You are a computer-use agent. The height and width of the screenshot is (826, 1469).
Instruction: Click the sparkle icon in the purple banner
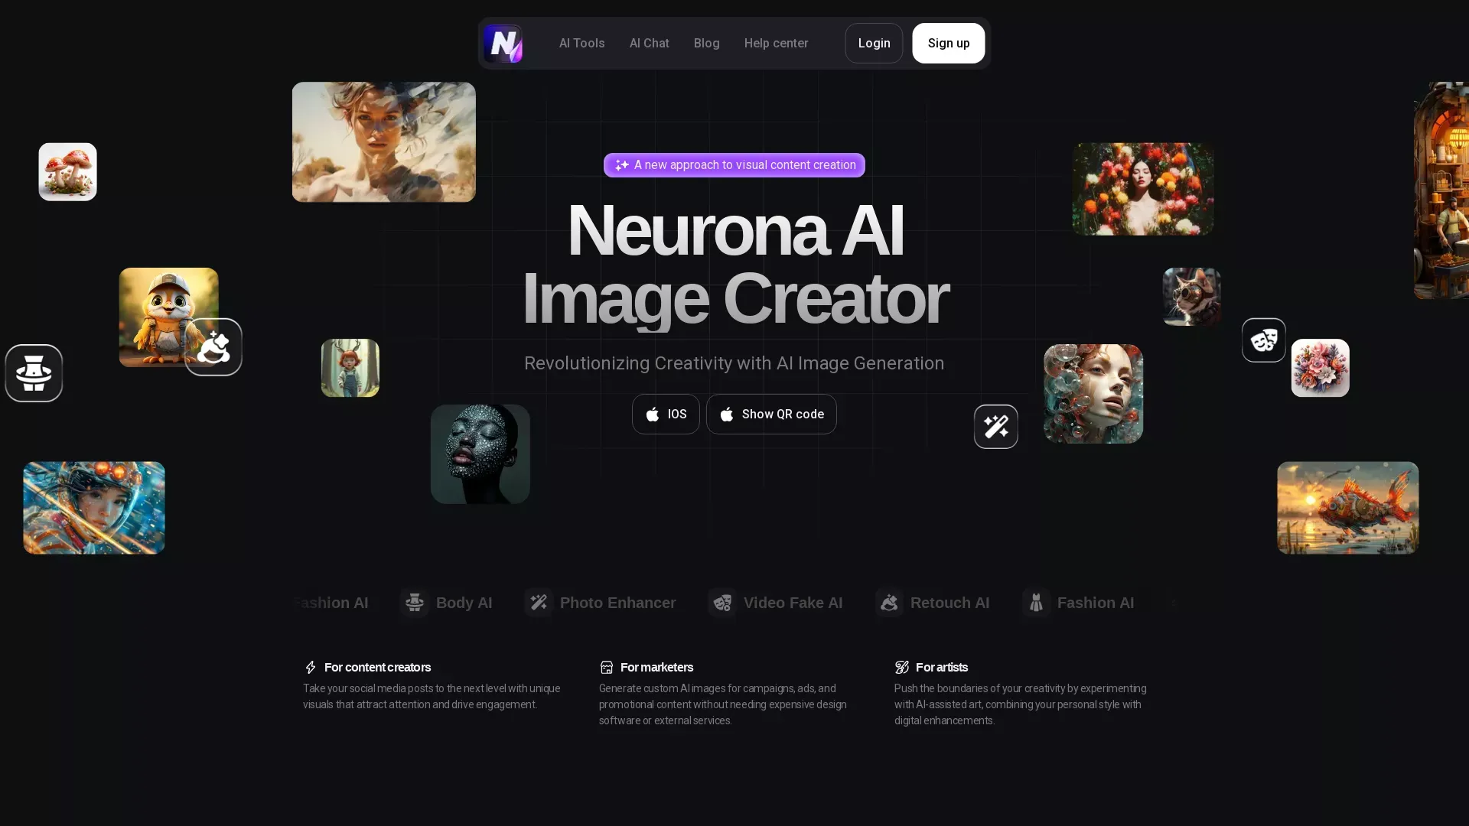coord(621,165)
